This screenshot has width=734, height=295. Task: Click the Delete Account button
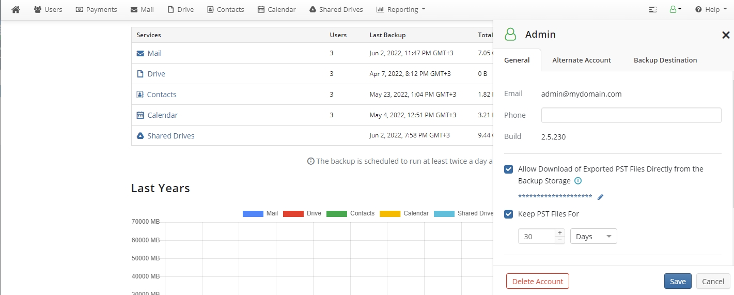point(537,282)
